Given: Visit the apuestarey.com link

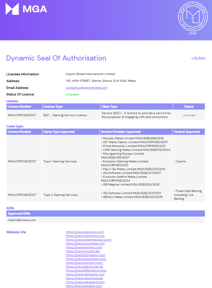Looking at the screenshot, I should point(86,259).
